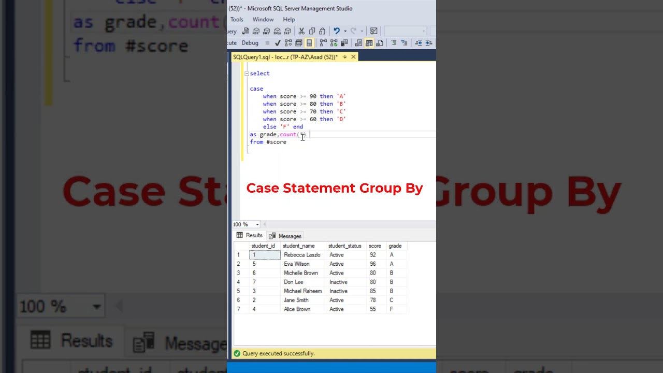Click the Debug button
Image resolution: width=663 pixels, height=373 pixels.
[250, 43]
